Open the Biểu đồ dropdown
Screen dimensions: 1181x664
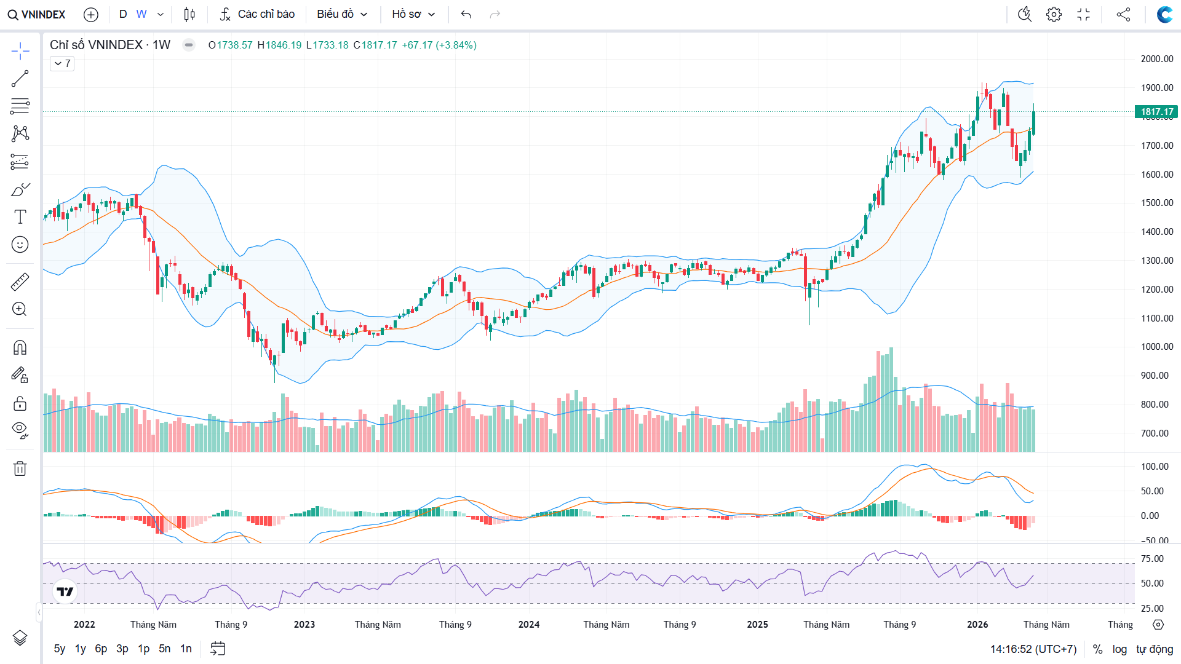pos(342,14)
